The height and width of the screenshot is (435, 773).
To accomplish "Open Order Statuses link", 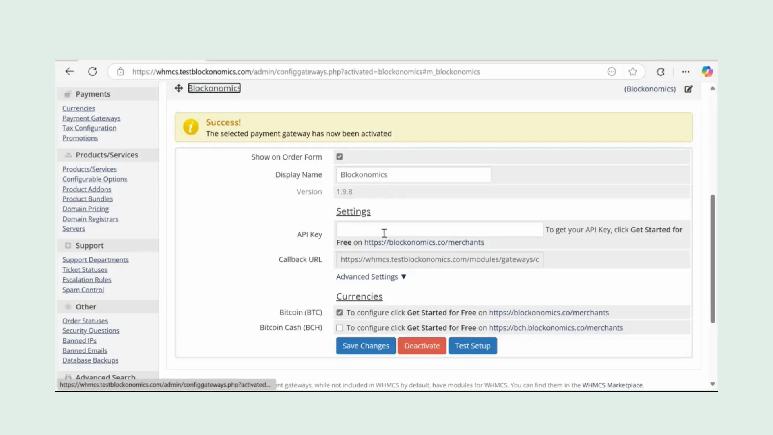I will coord(85,321).
